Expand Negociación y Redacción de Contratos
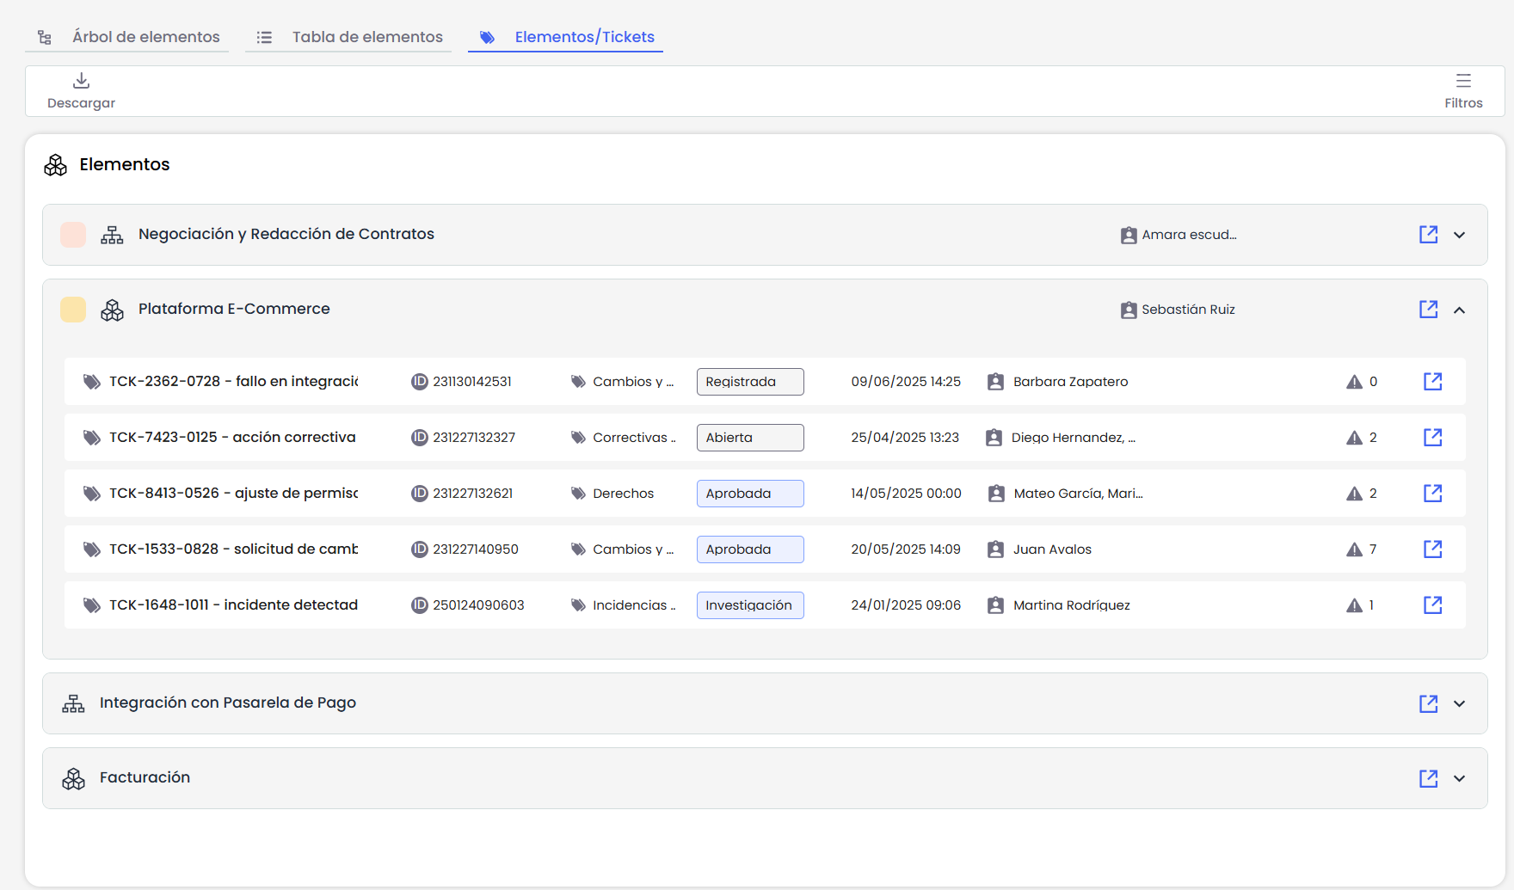Viewport: 1514px width, 890px height. tap(1459, 235)
